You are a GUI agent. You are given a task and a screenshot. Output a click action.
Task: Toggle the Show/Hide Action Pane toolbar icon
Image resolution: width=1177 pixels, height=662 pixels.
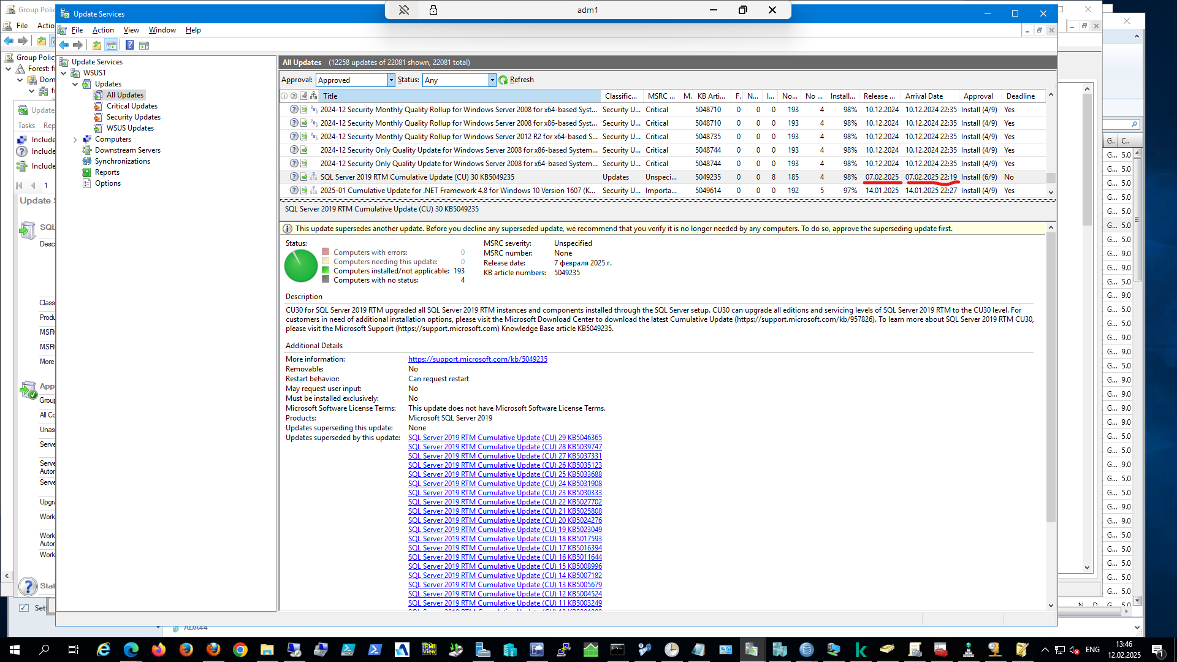click(x=144, y=45)
